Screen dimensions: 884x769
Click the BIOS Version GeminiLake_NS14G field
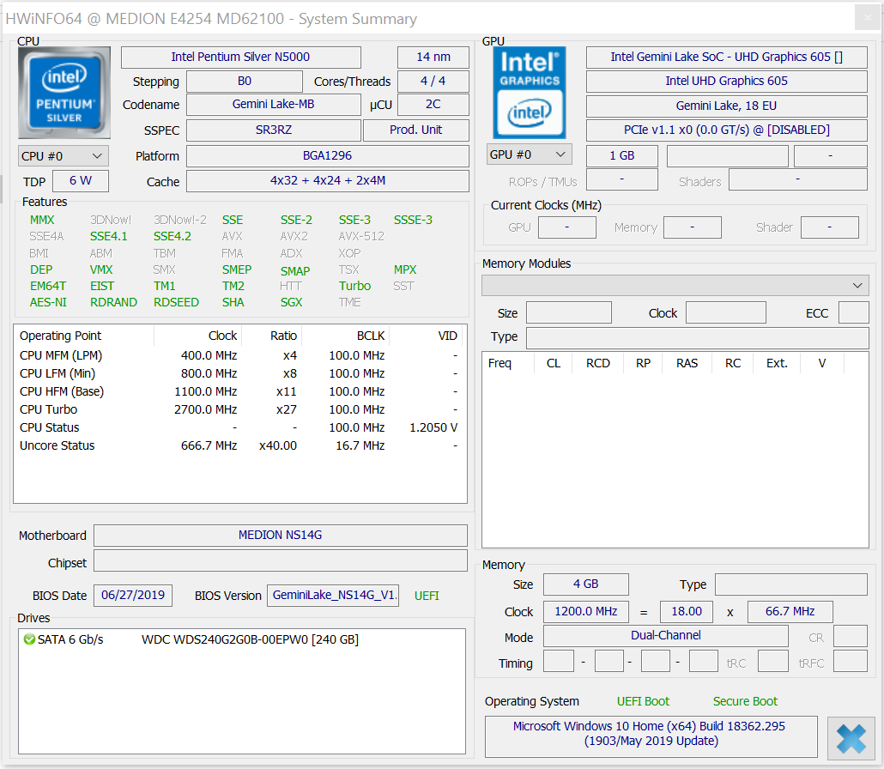pos(333,596)
